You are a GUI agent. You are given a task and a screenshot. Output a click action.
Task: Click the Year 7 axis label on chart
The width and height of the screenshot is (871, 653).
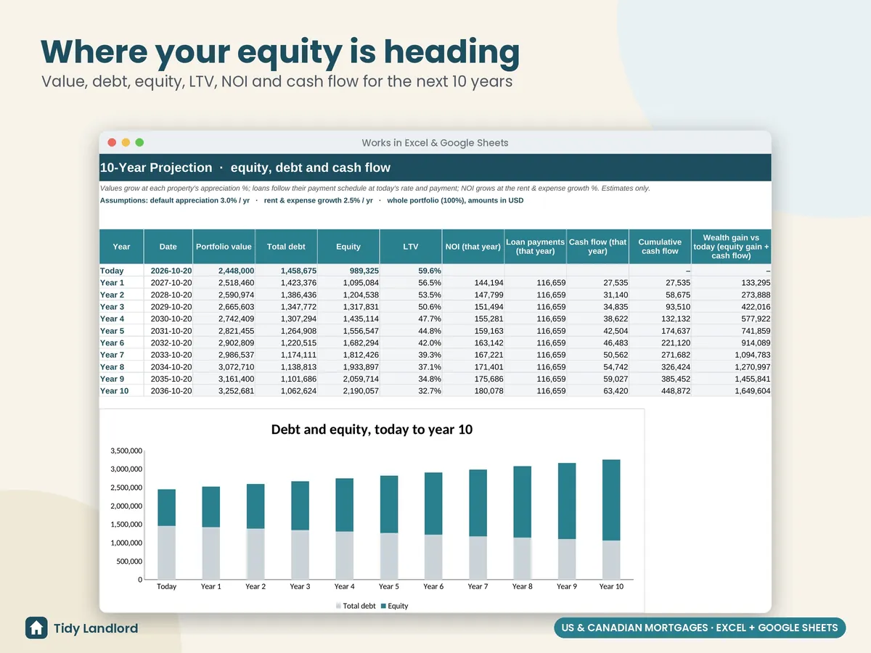pyautogui.click(x=478, y=586)
